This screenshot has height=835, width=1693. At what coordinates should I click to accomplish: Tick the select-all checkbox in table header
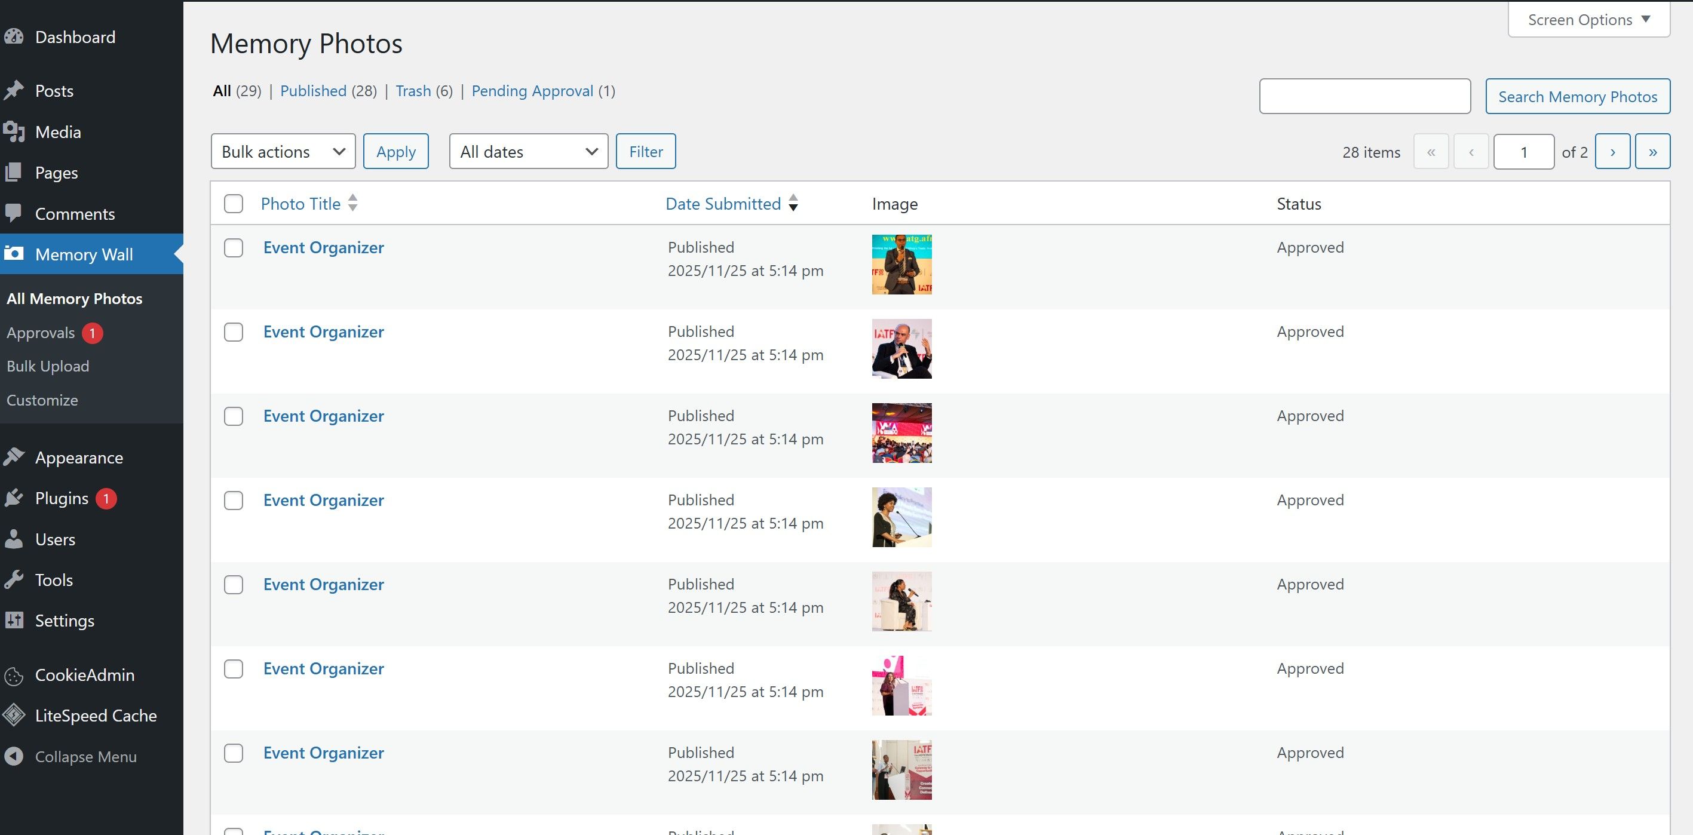[x=234, y=204]
